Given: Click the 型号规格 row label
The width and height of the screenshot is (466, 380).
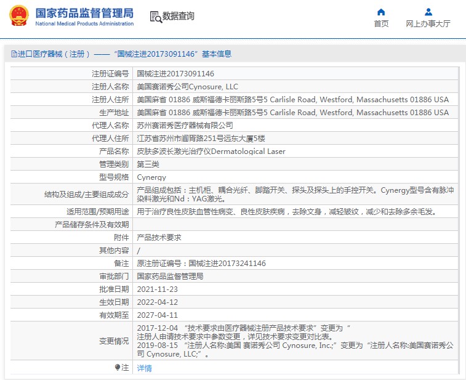Looking at the screenshot, I should click(x=114, y=177).
